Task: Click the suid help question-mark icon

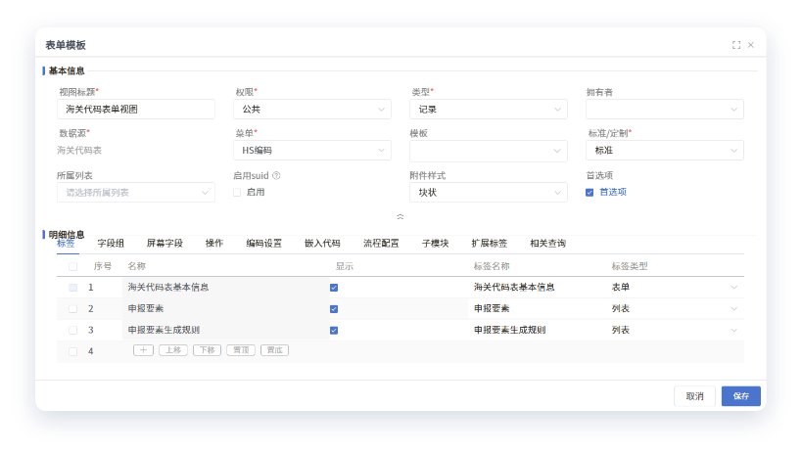Action: pos(277,176)
